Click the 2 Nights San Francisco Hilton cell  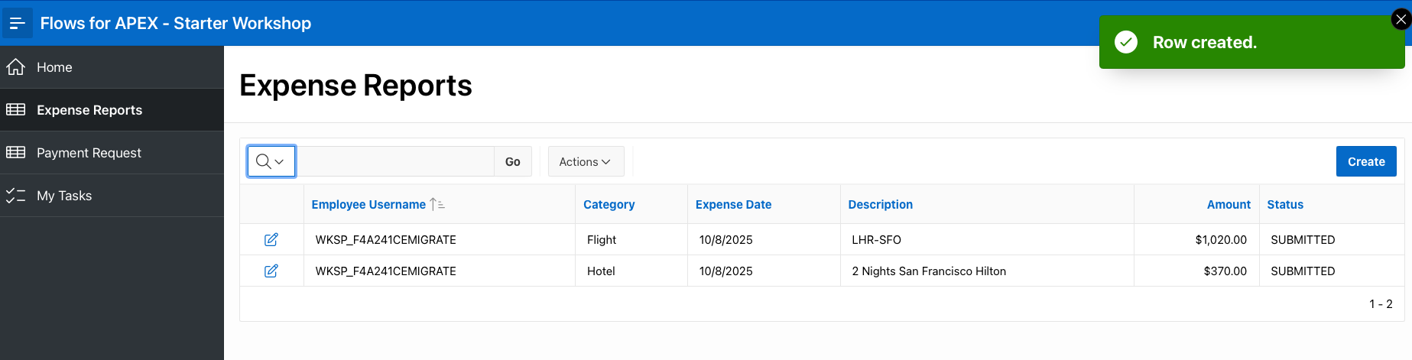[x=987, y=271]
